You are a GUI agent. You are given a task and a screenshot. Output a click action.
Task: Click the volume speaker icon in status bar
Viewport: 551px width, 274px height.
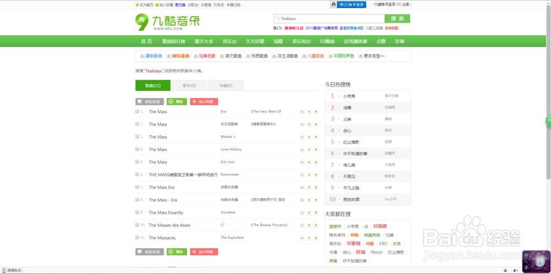[x=515, y=270]
